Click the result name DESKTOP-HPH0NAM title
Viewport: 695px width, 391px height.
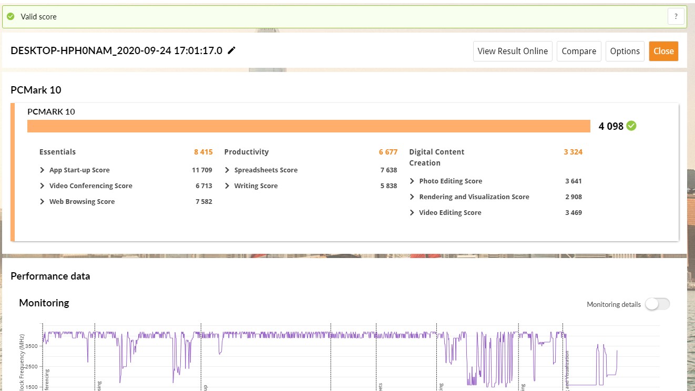[117, 50]
